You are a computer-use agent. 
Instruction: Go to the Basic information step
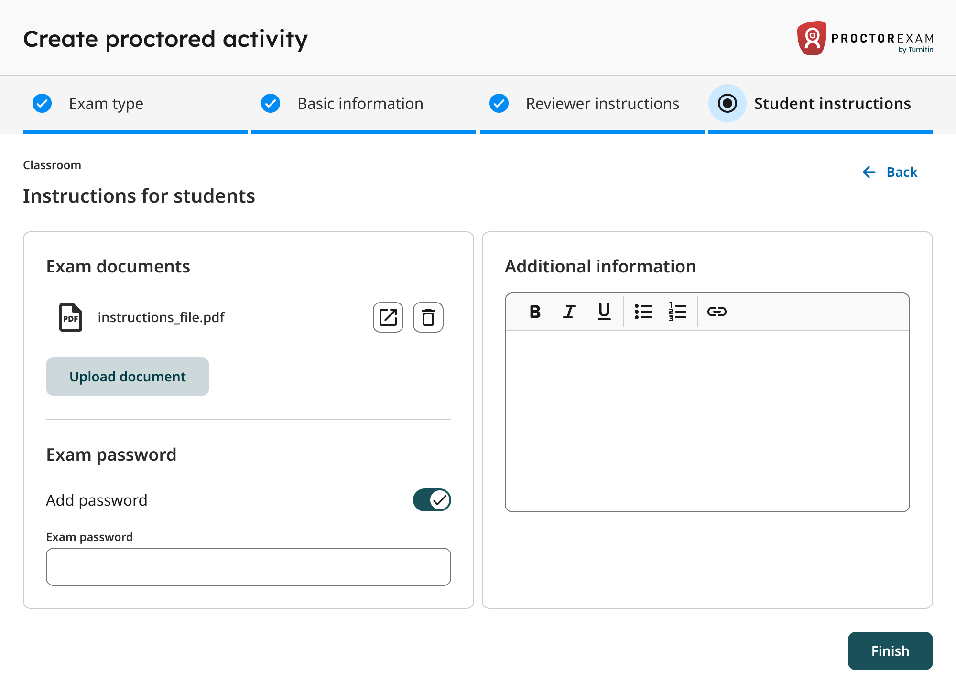[x=360, y=103]
